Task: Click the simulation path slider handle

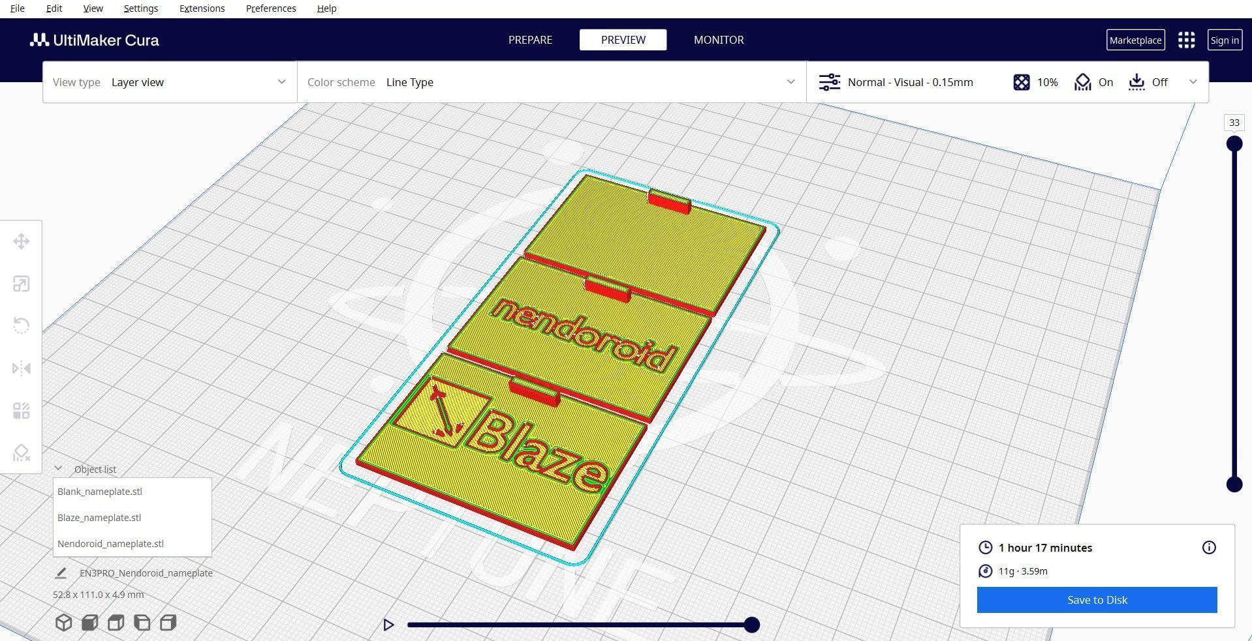Action: [x=752, y=625]
